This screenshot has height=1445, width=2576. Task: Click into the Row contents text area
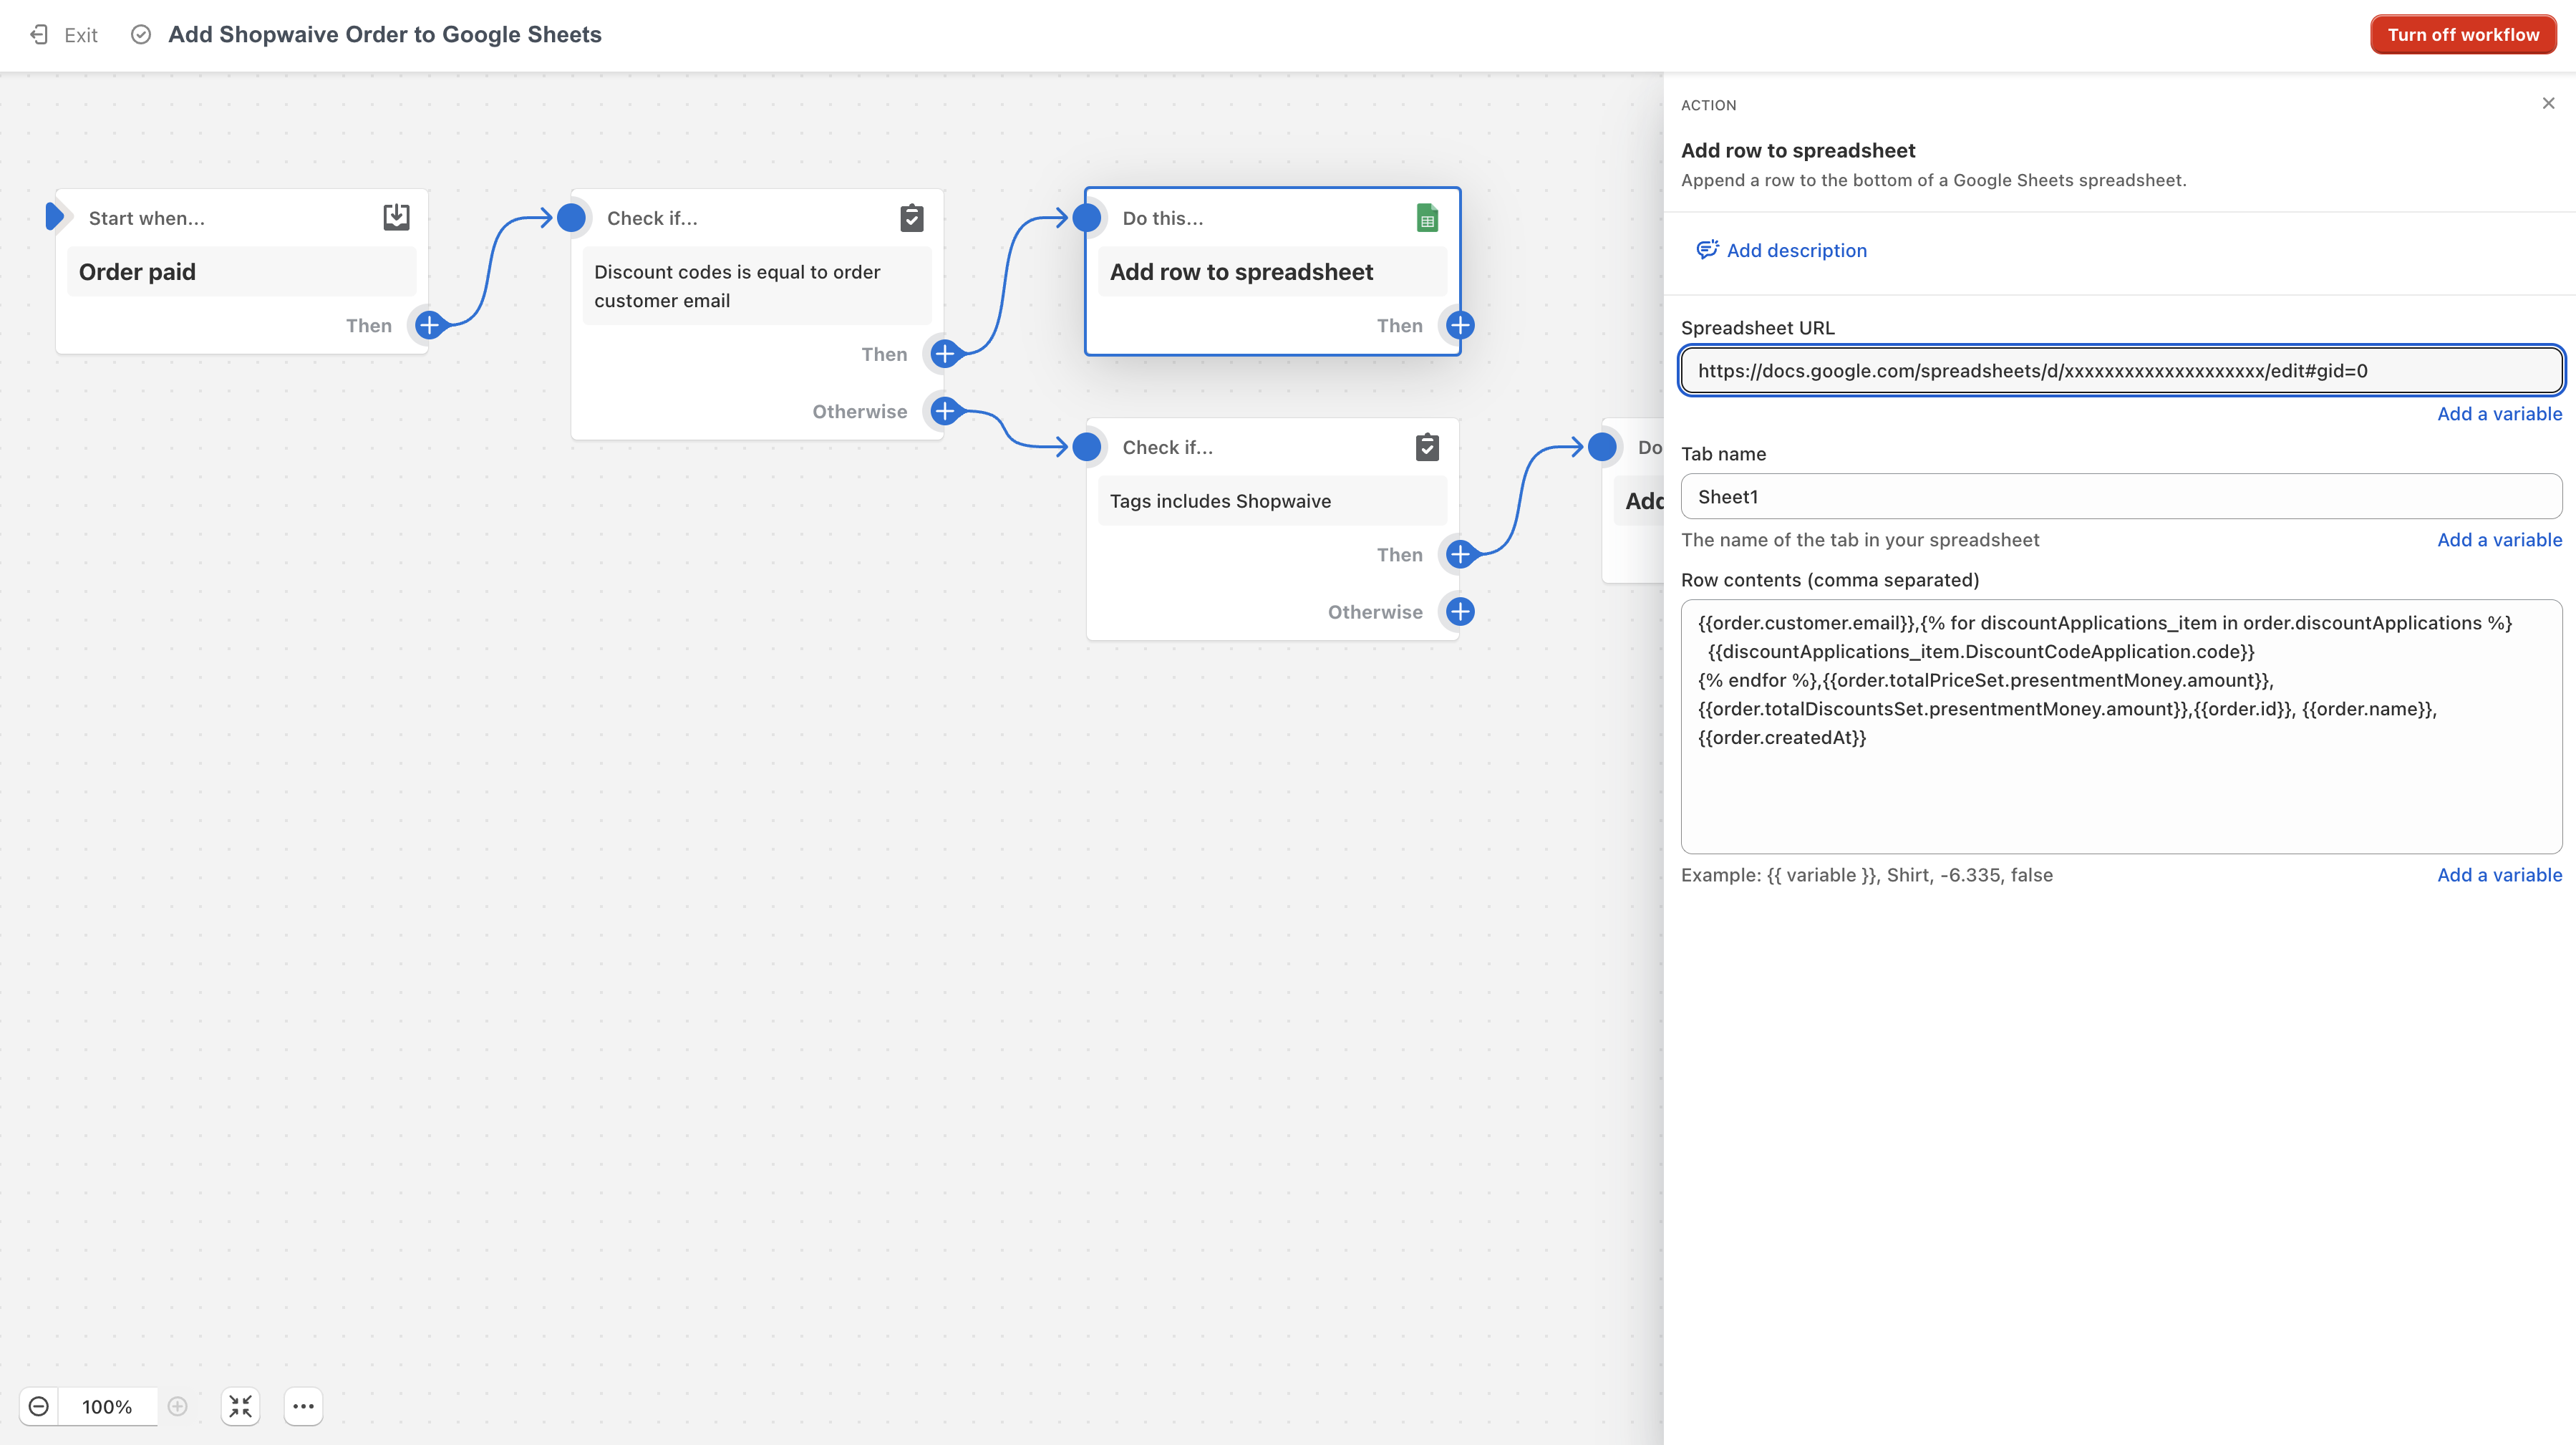pyautogui.click(x=2121, y=726)
